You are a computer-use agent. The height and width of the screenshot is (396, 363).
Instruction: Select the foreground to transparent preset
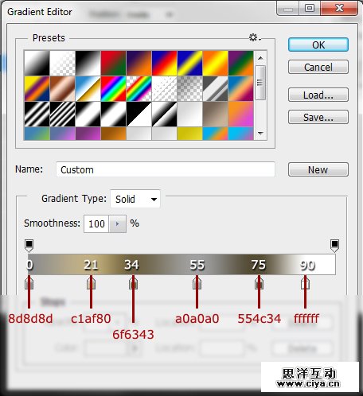tap(62, 63)
